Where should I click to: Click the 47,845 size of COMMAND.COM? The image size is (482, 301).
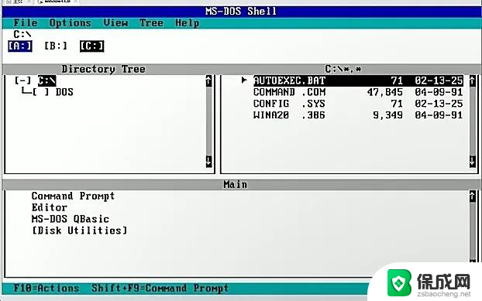pos(385,92)
